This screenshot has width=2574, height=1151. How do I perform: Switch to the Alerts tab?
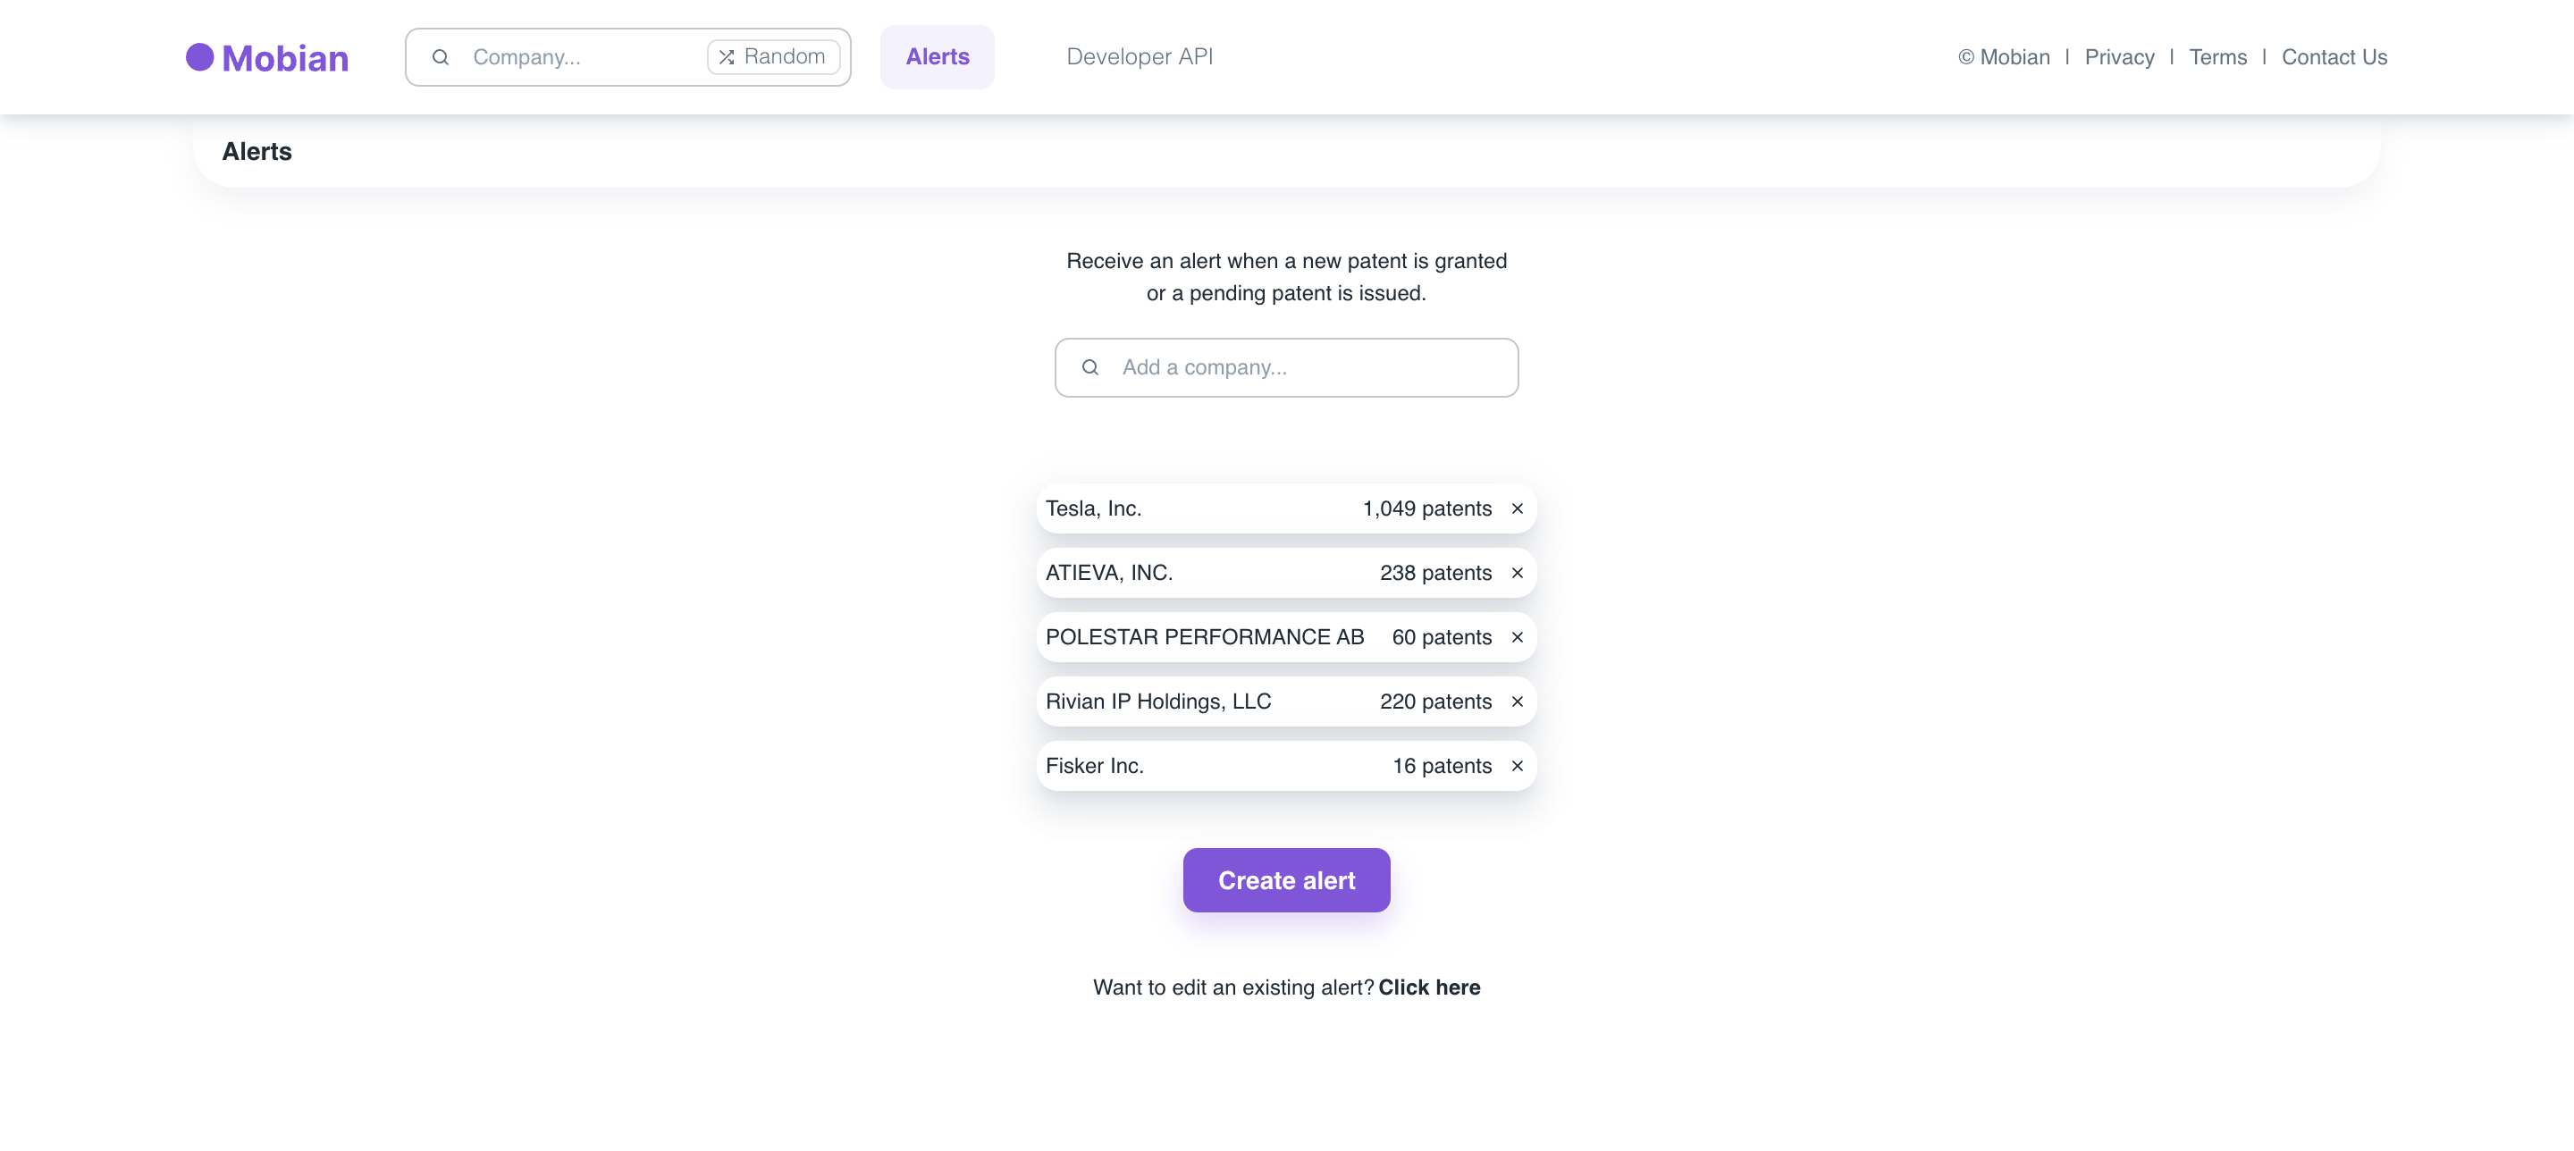(x=937, y=57)
